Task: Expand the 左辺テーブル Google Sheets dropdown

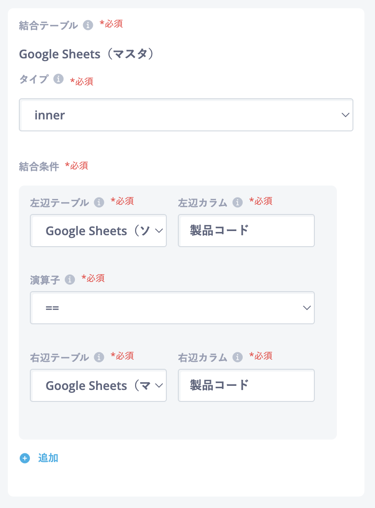Action: pyautogui.click(x=98, y=231)
